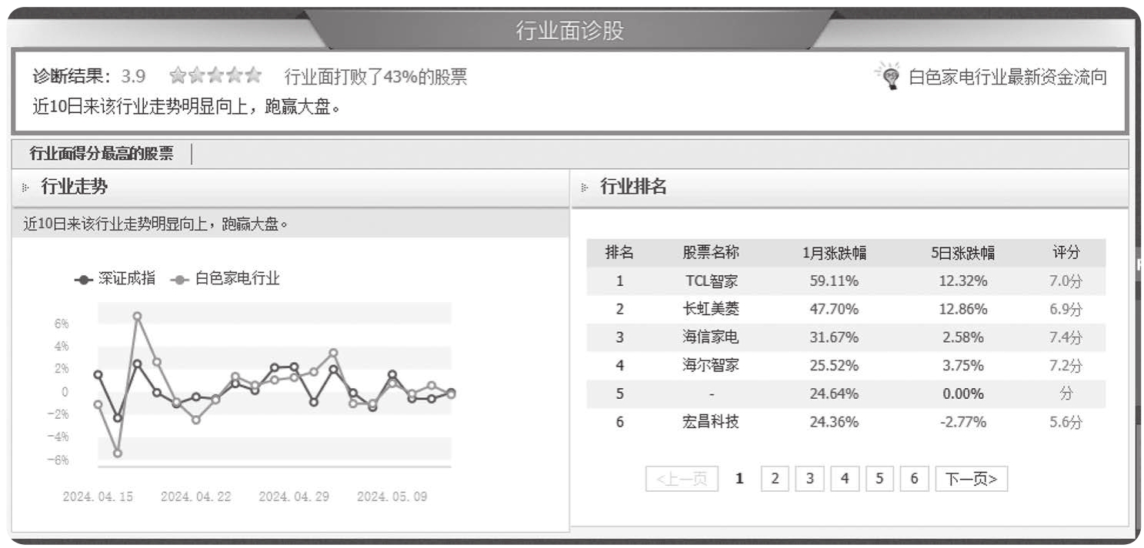Click the 12.32% five-day change value

click(962, 281)
